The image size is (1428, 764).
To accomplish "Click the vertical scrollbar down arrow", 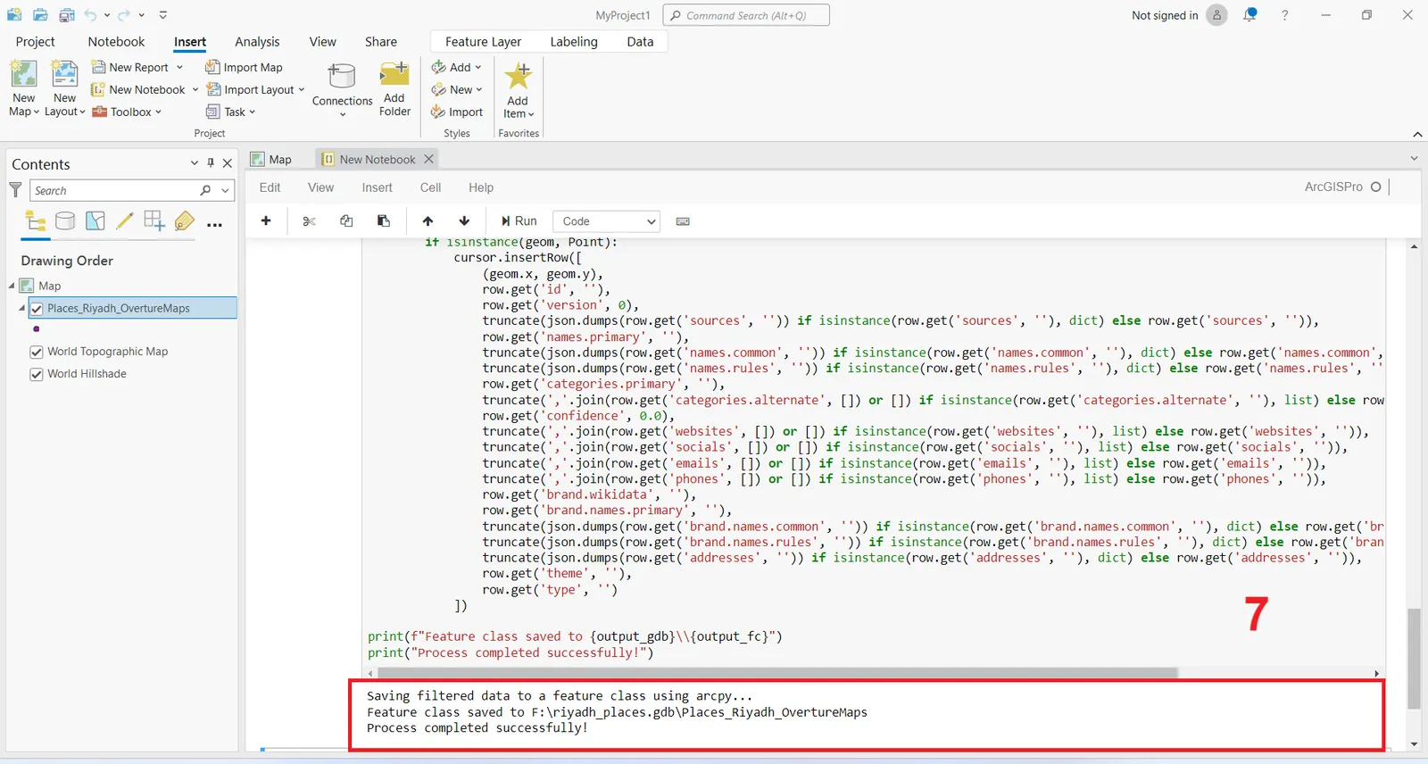I will click(1414, 744).
